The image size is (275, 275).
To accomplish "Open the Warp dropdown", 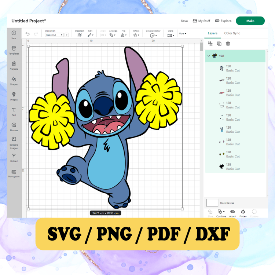I will 170,35.
